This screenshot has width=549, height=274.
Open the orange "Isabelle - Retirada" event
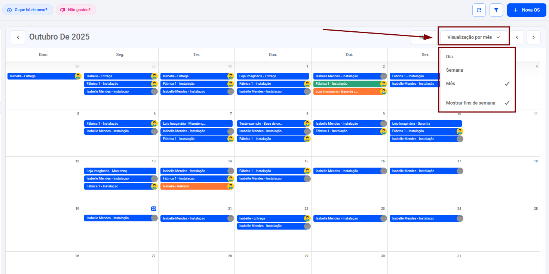click(197, 186)
